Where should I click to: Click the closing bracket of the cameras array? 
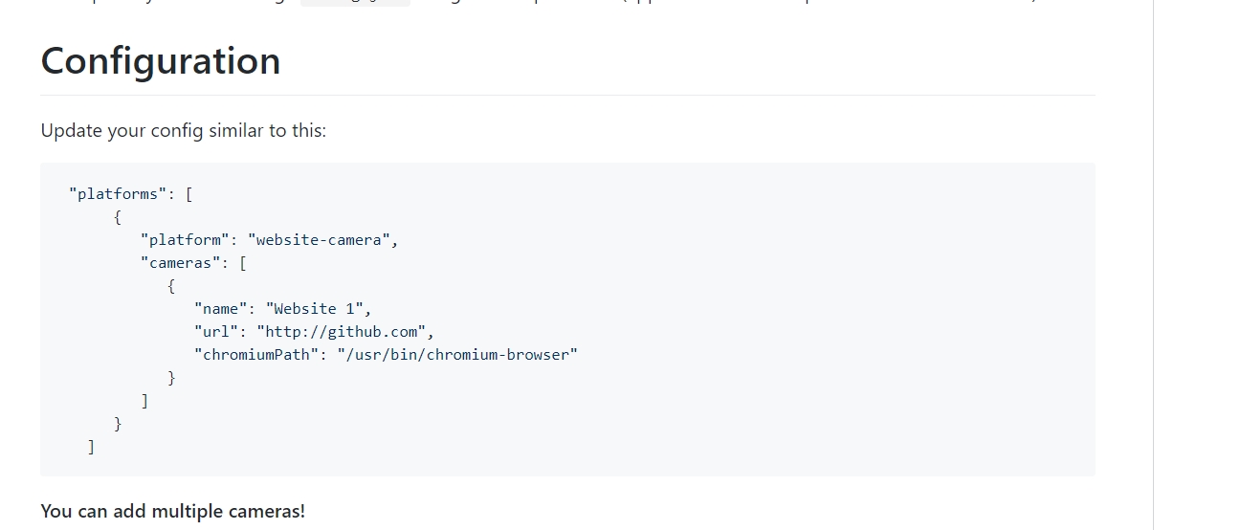click(x=144, y=401)
